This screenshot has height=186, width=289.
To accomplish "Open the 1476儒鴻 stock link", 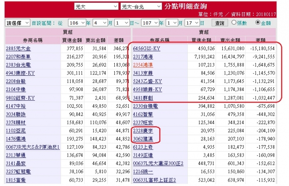I will 16,139.
